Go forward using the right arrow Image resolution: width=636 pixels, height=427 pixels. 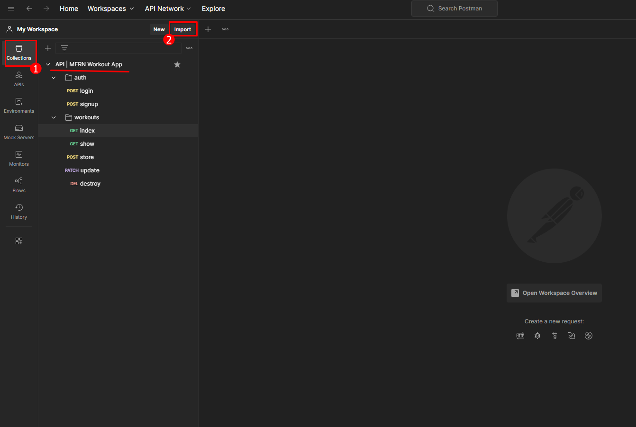point(46,9)
